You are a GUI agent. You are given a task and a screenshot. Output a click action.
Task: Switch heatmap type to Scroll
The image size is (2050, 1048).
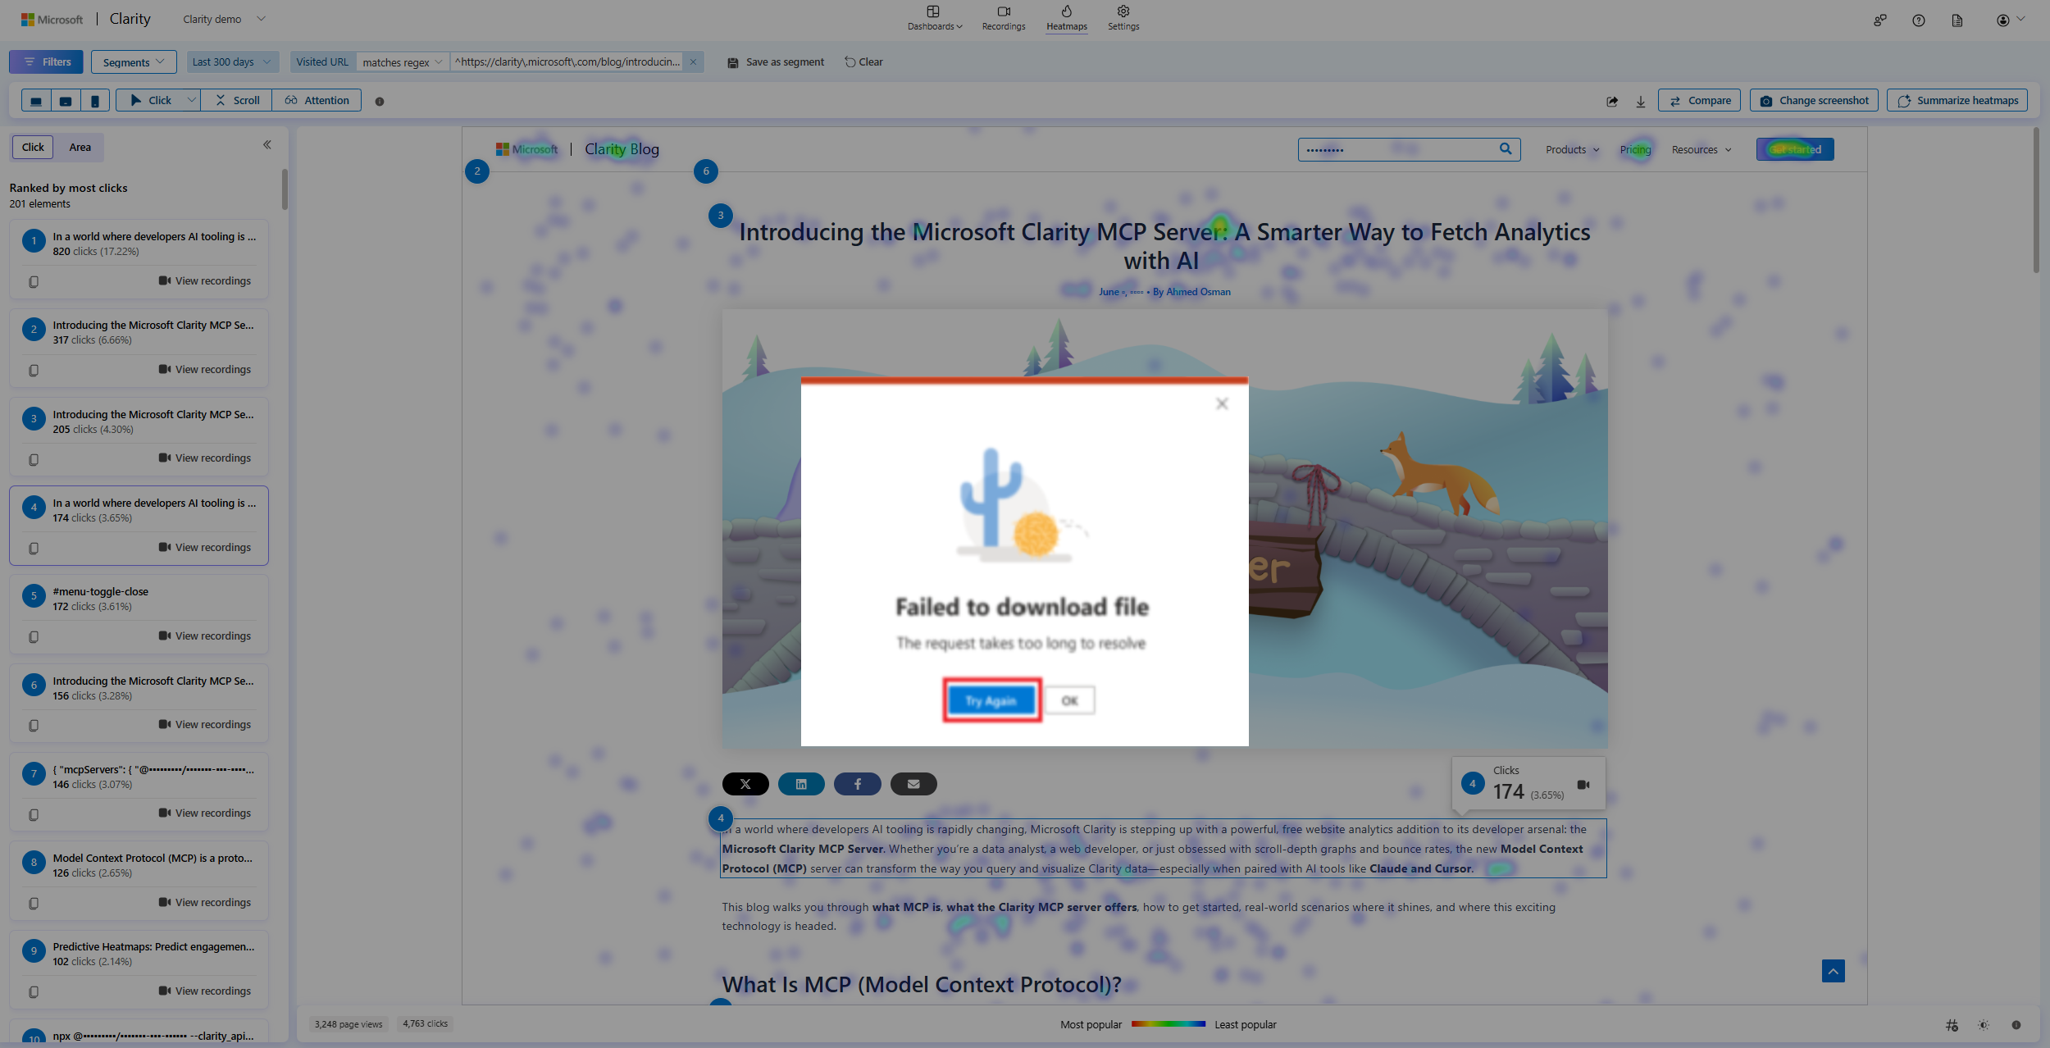tap(237, 101)
